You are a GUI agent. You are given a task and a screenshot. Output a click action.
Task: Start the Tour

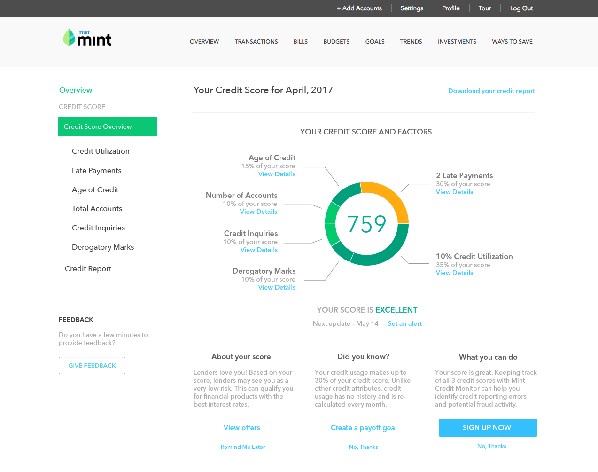point(485,8)
